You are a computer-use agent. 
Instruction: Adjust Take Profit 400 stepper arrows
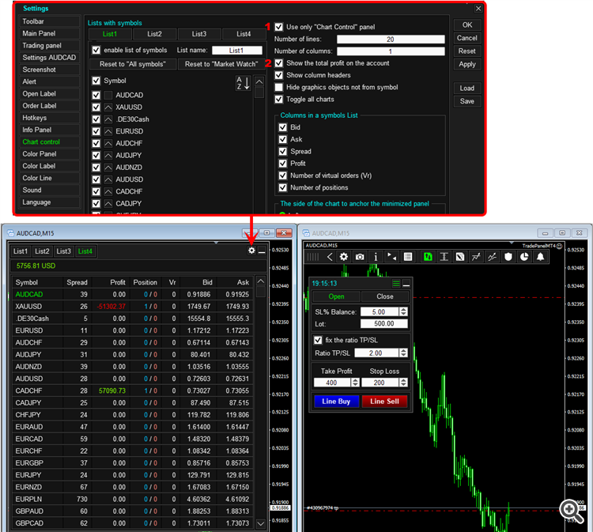point(355,383)
